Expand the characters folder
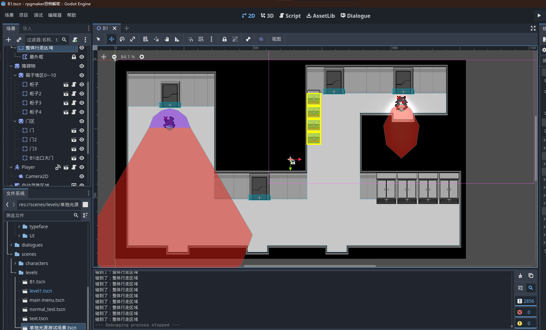This screenshot has height=330, width=546. pos(15,263)
